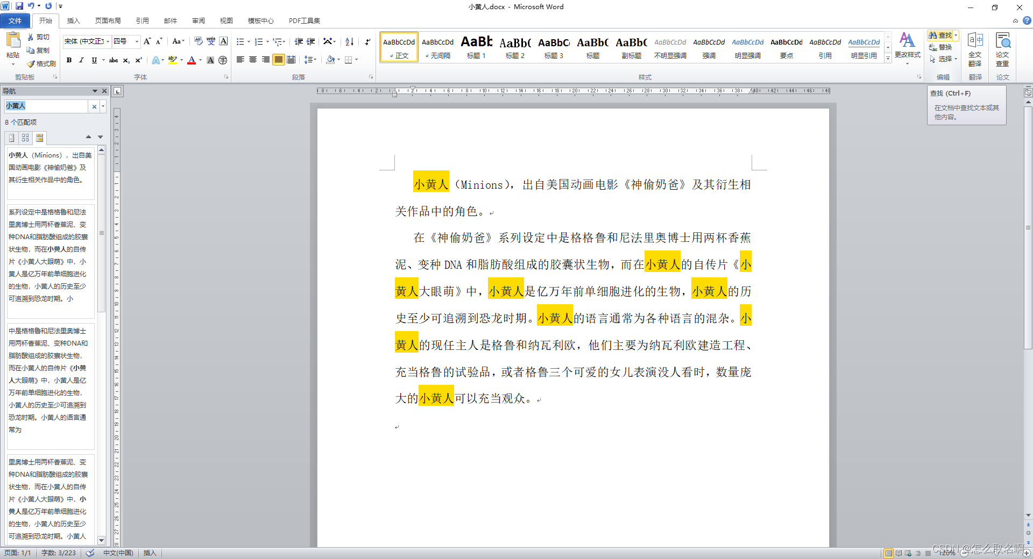Apply the Heading 1 (标题 1) style
Image resolution: width=1033 pixels, height=559 pixels.
pos(476,47)
